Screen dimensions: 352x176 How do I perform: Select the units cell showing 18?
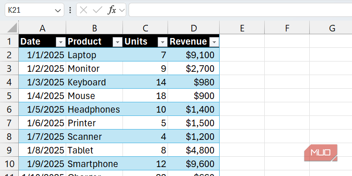145,96
